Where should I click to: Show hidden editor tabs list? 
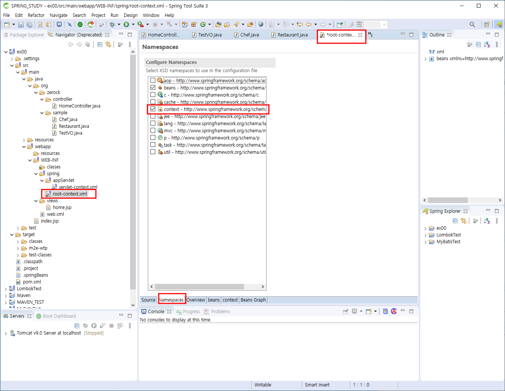[x=370, y=35]
